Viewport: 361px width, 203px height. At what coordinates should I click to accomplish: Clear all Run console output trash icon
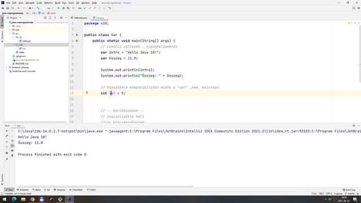[12, 156]
